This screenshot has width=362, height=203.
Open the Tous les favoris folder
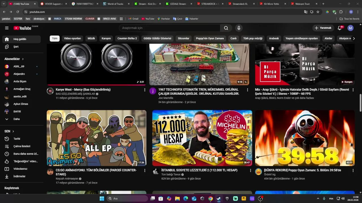[x=350, y=19]
